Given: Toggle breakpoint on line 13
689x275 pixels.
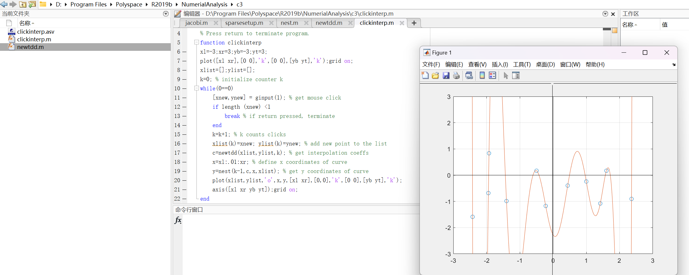Looking at the screenshot, I should (184, 116).
